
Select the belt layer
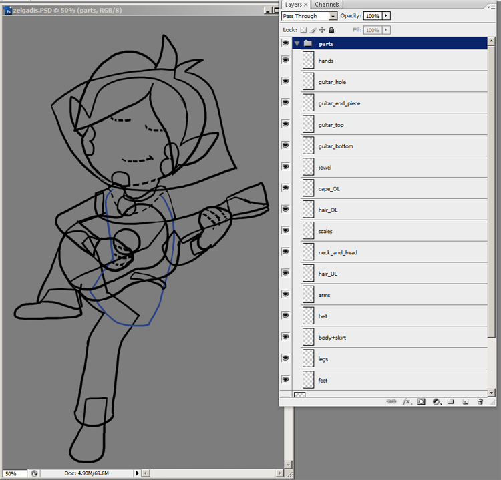coord(393,316)
